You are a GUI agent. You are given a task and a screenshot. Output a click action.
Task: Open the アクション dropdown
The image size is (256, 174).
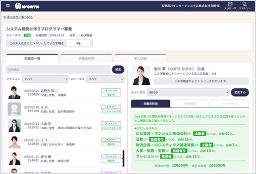45,79
